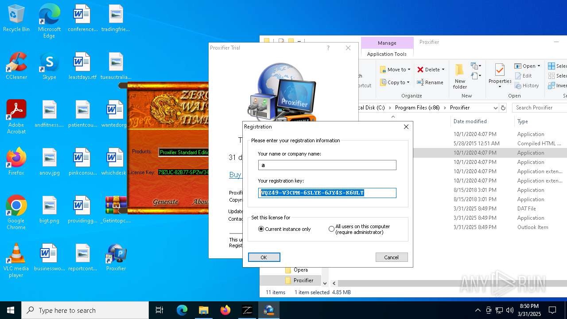Image resolution: width=567 pixels, height=319 pixels.
Task: Open CCleaner desktop shortcut
Action: point(16,66)
